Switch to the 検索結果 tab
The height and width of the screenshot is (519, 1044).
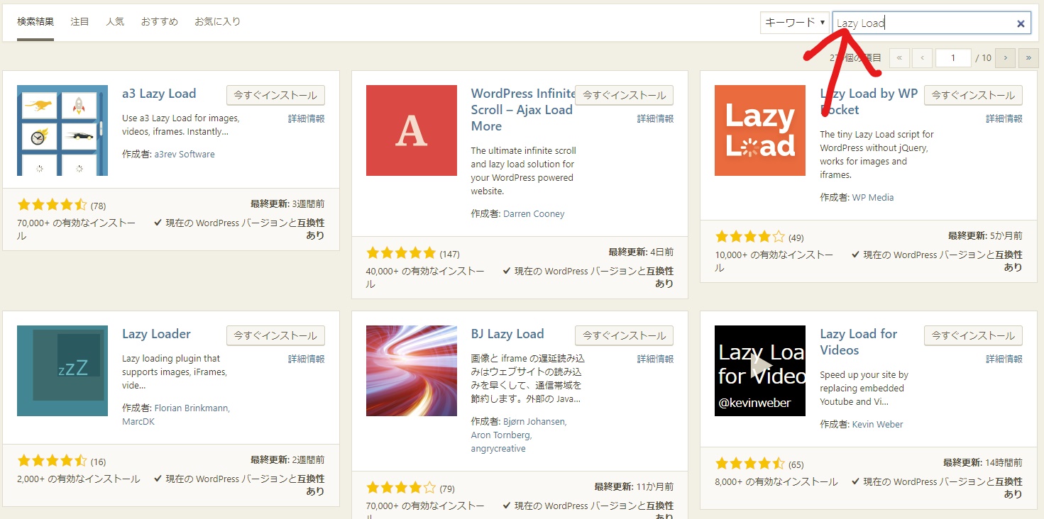pyautogui.click(x=35, y=21)
